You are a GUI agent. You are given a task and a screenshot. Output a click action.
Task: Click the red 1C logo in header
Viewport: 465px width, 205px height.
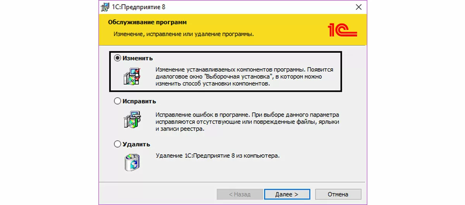coord(342,30)
